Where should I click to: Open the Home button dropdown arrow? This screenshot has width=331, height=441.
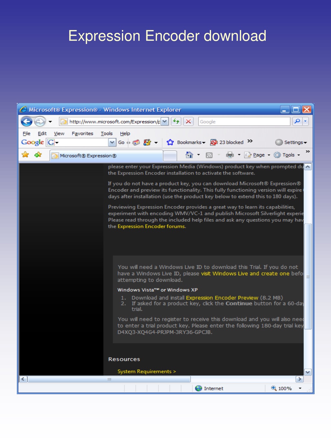(198, 155)
